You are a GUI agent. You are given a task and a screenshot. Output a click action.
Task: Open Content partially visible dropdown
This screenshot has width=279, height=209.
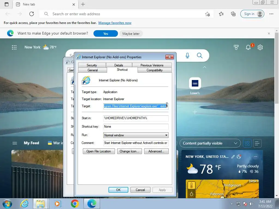point(210,143)
